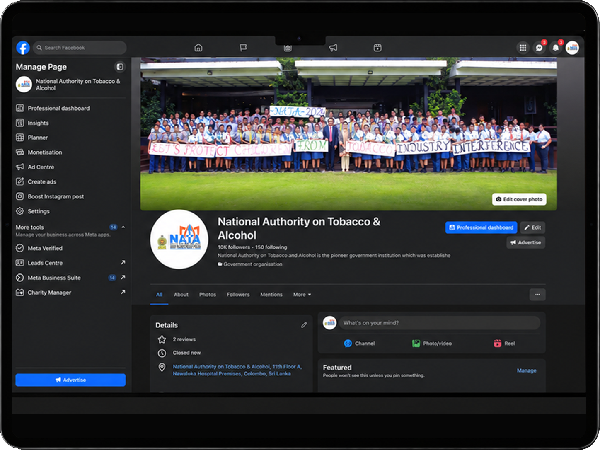This screenshot has height=450, width=600.
Task: Create a Reel from the composer
Action: click(x=504, y=344)
